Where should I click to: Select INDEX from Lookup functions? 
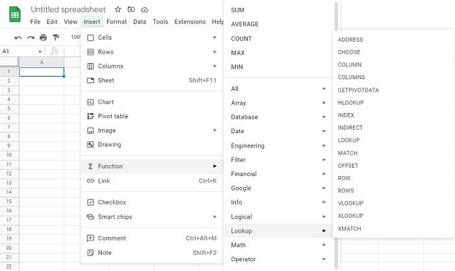[x=346, y=115]
